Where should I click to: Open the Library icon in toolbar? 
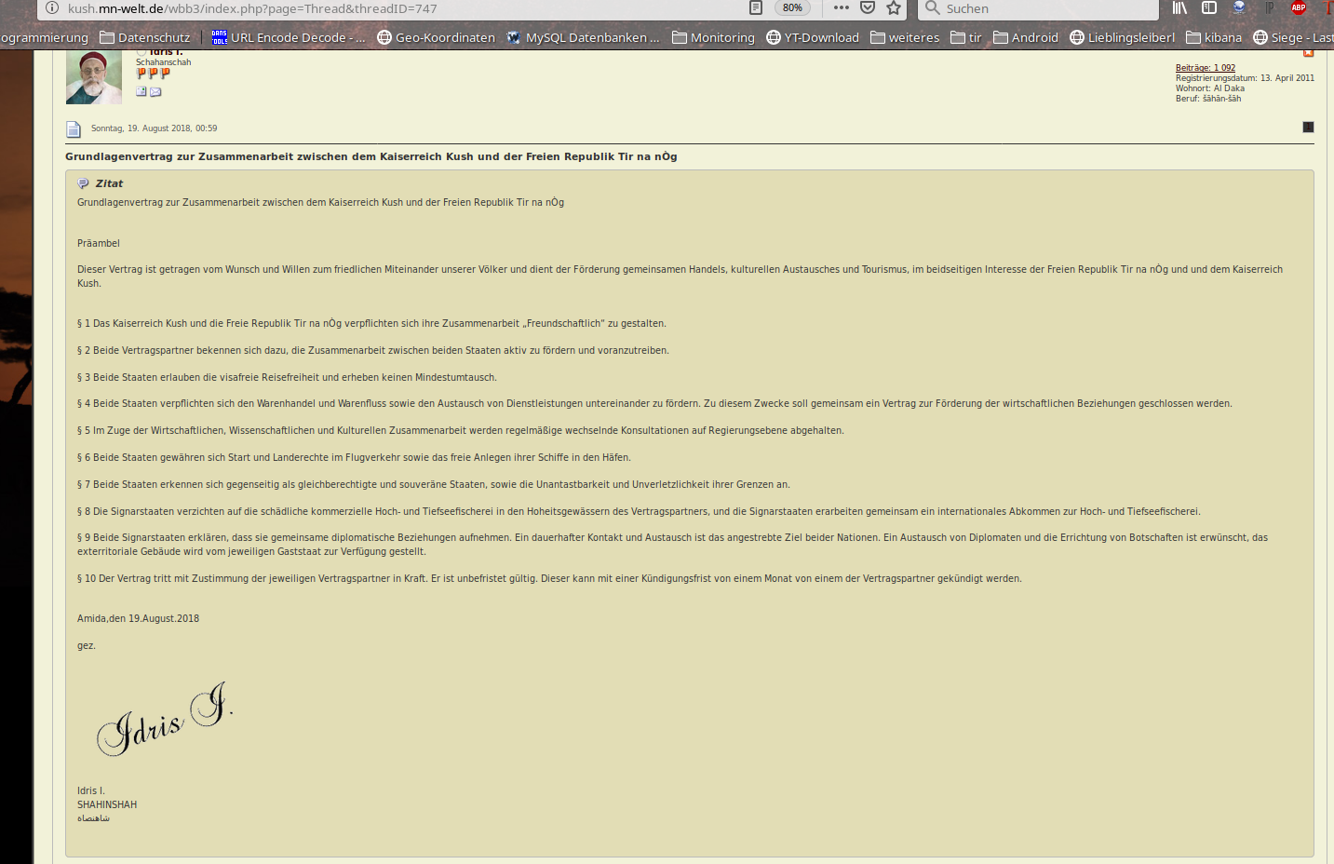[1179, 7]
